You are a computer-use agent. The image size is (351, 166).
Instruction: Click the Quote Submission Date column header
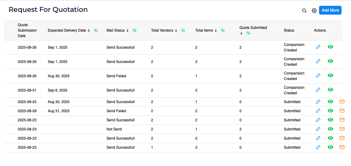27,30
